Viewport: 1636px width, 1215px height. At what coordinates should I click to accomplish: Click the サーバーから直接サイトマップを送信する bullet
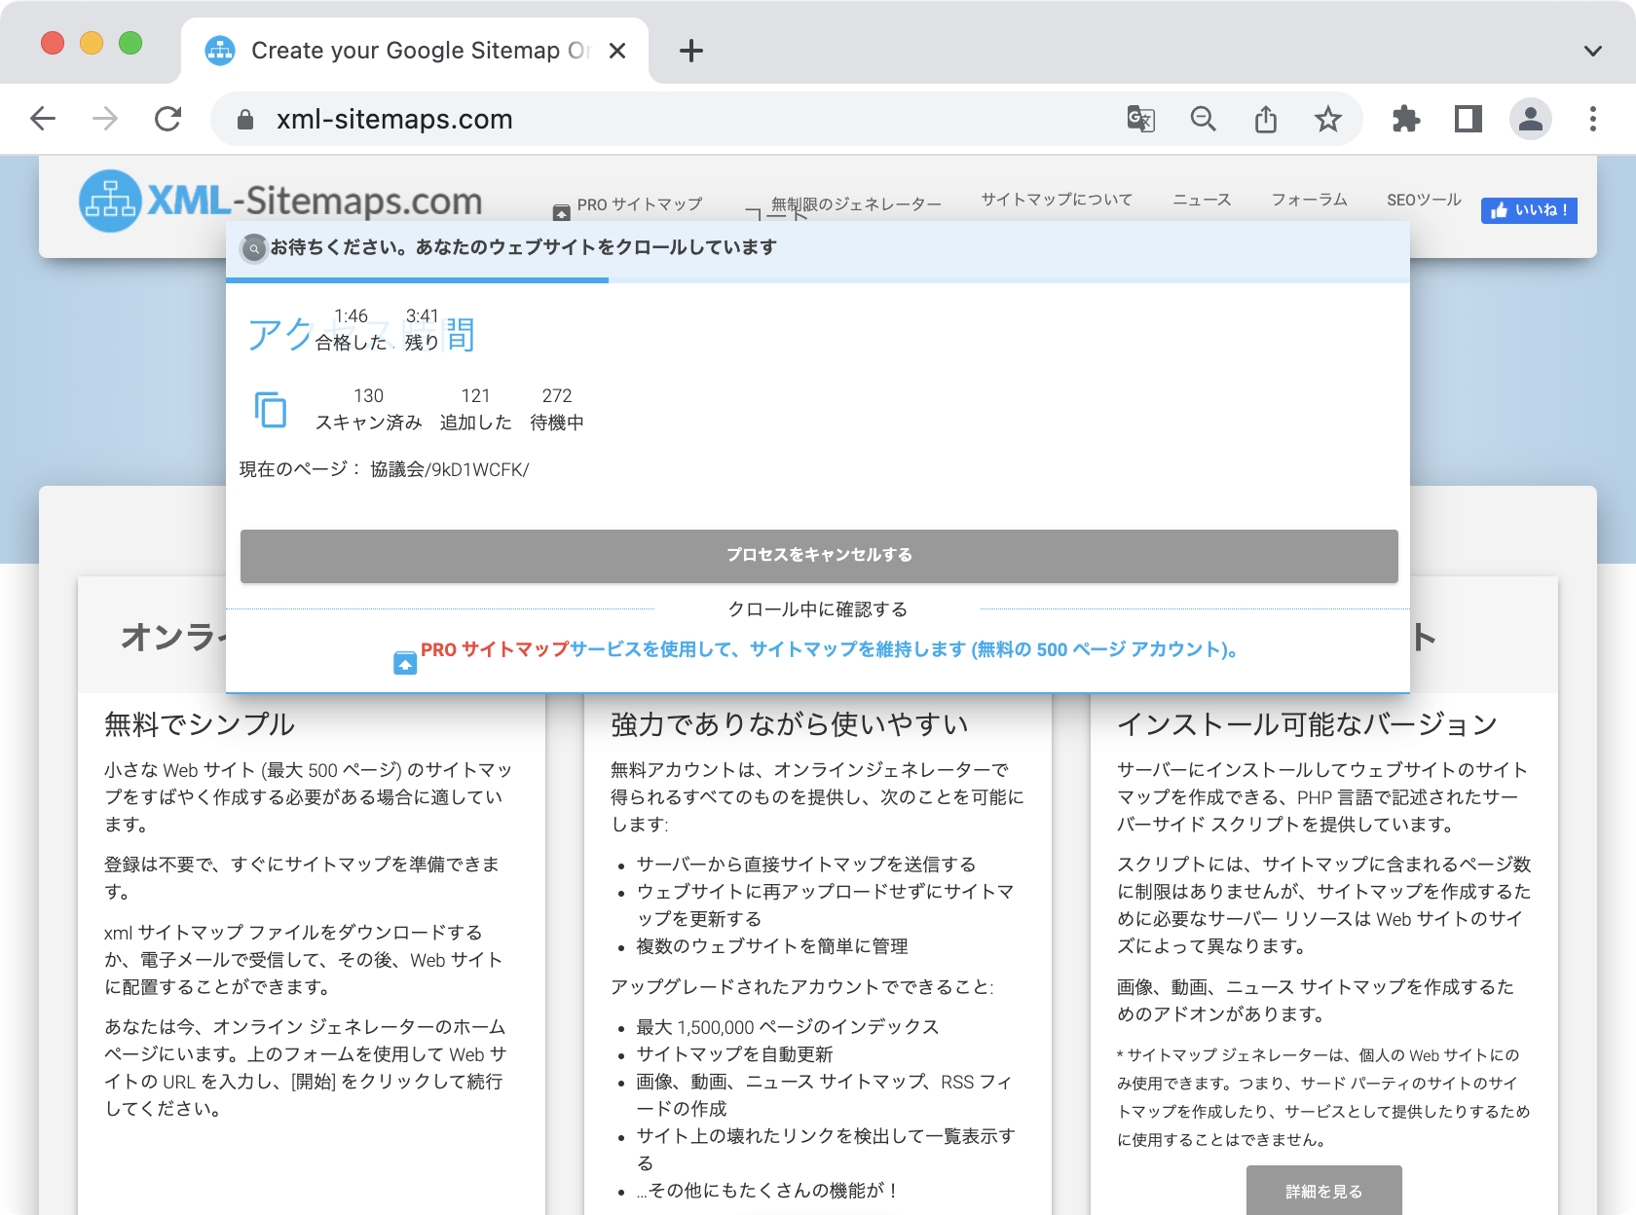tap(806, 865)
